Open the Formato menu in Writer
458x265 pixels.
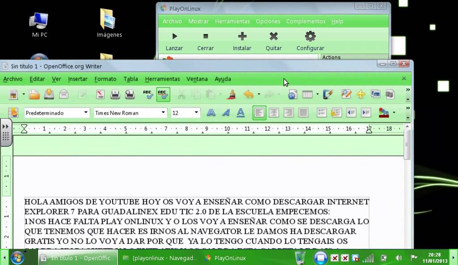[x=106, y=79]
